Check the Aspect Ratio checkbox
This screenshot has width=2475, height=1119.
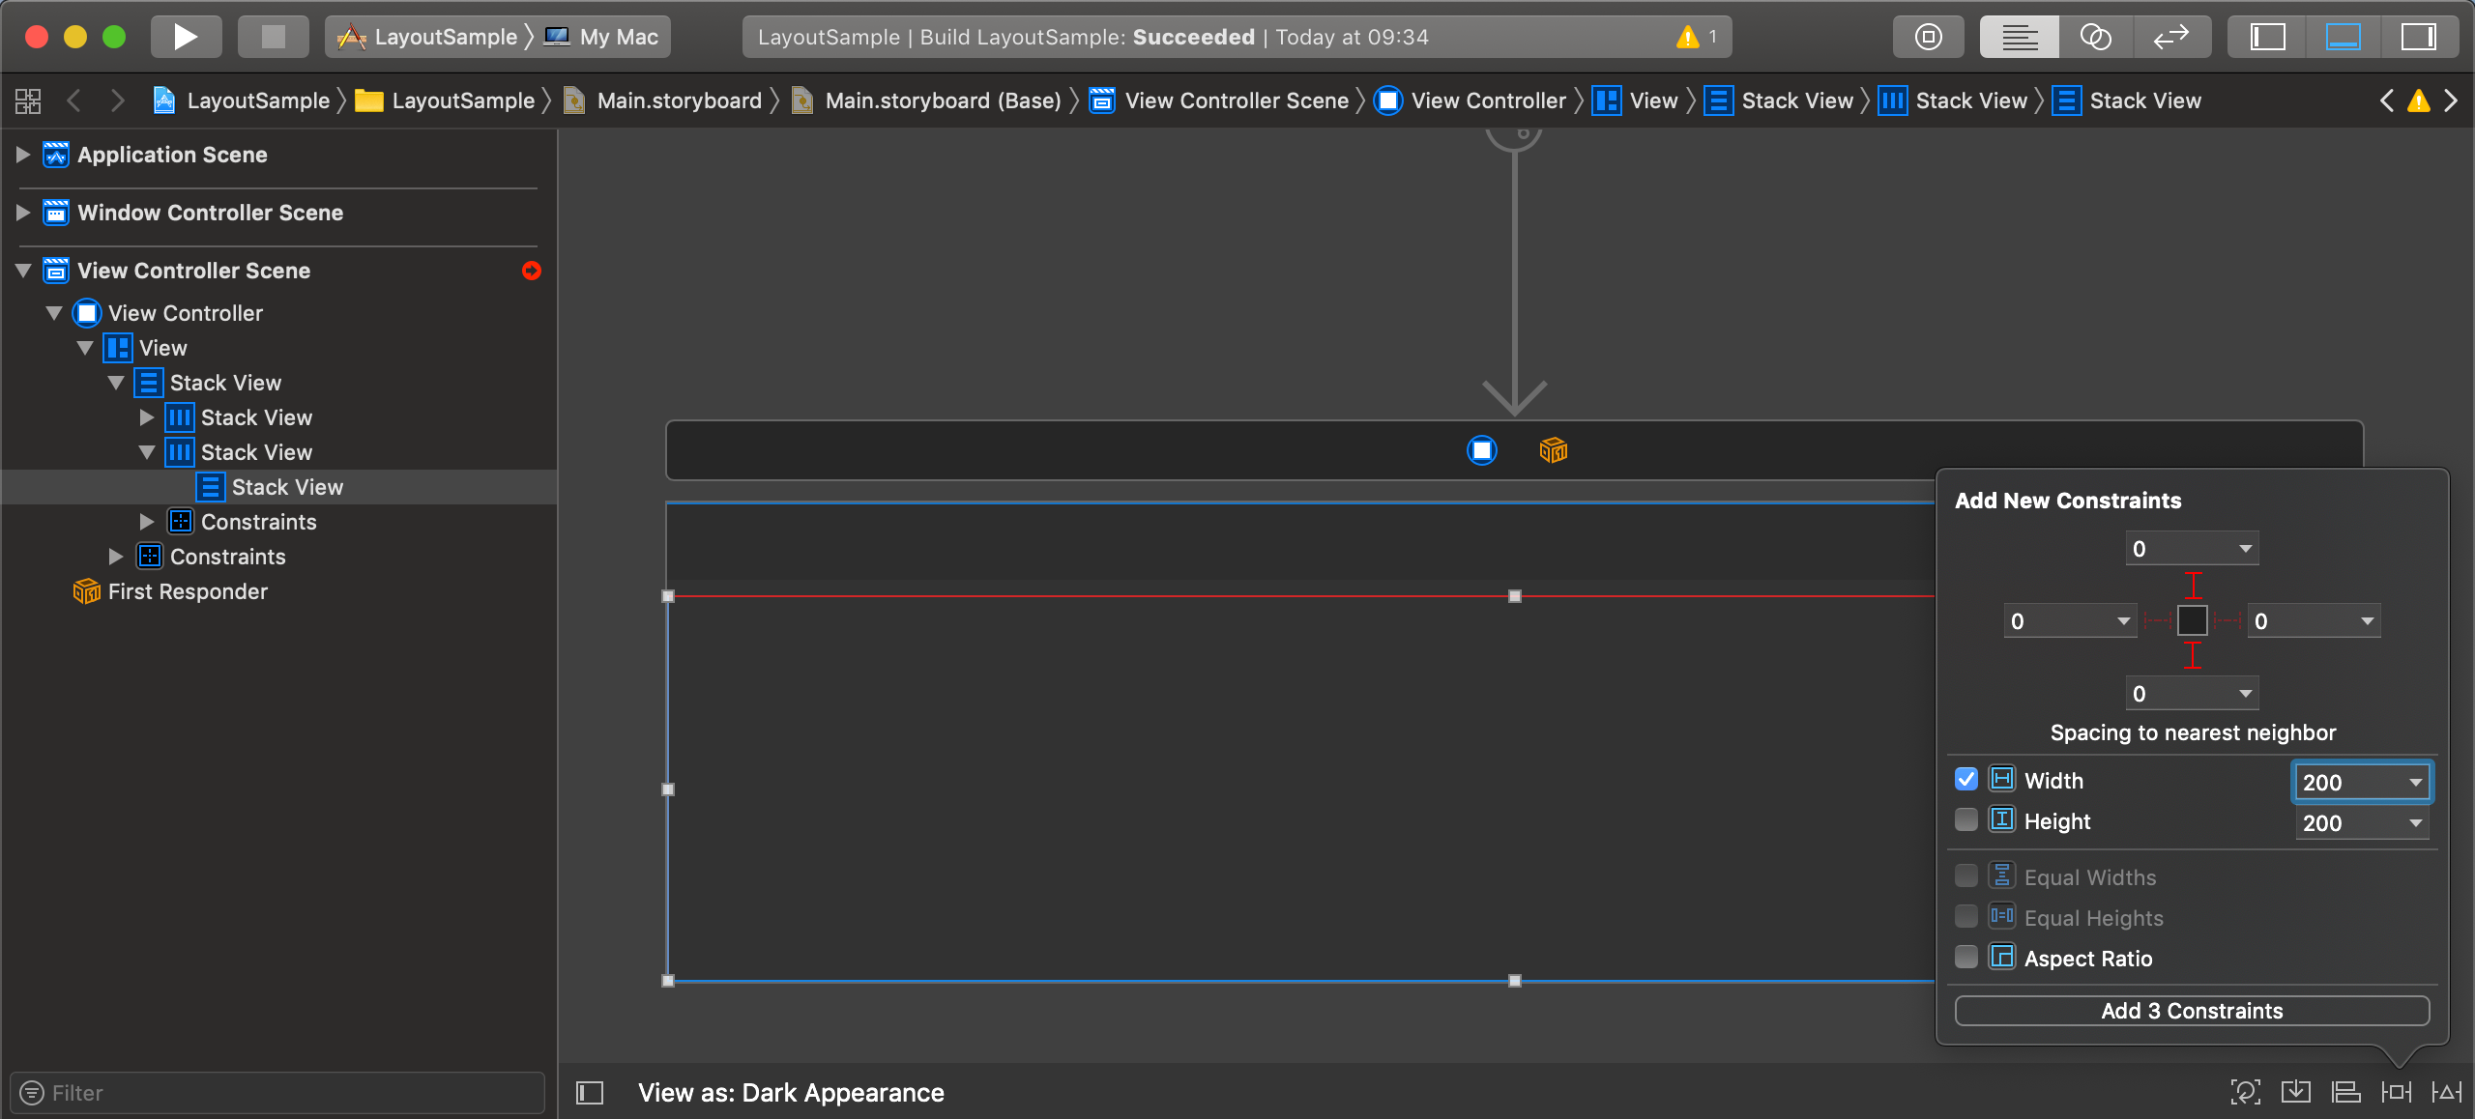[1967, 957]
